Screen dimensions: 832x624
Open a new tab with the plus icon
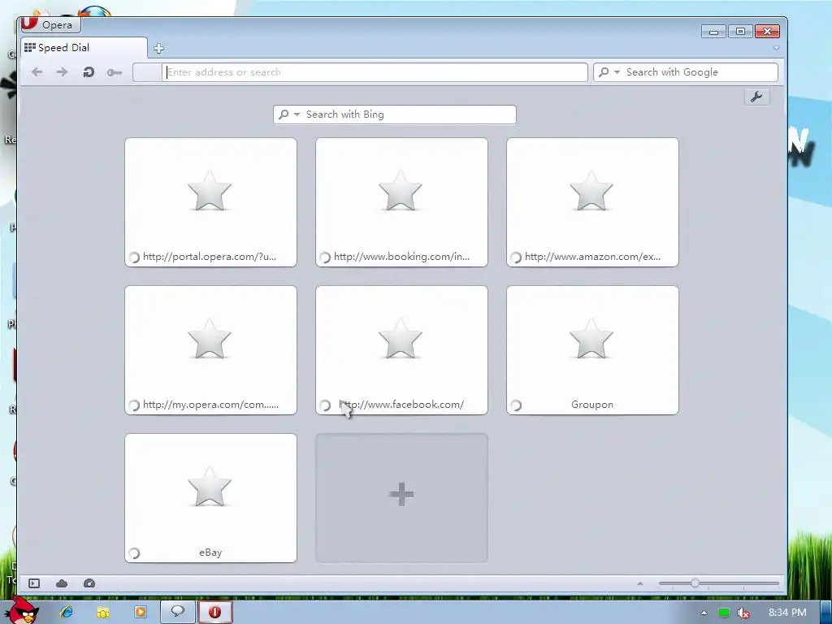click(158, 48)
